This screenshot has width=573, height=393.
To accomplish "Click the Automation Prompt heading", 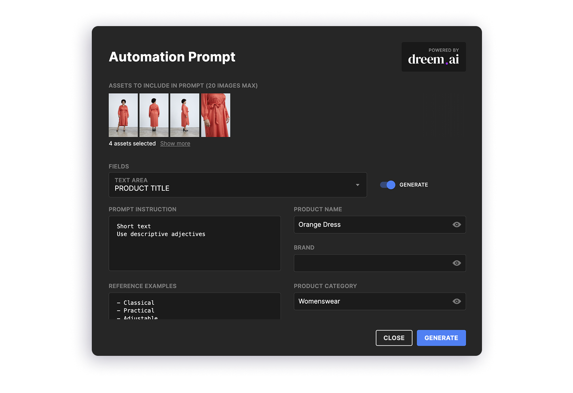I will click(172, 57).
